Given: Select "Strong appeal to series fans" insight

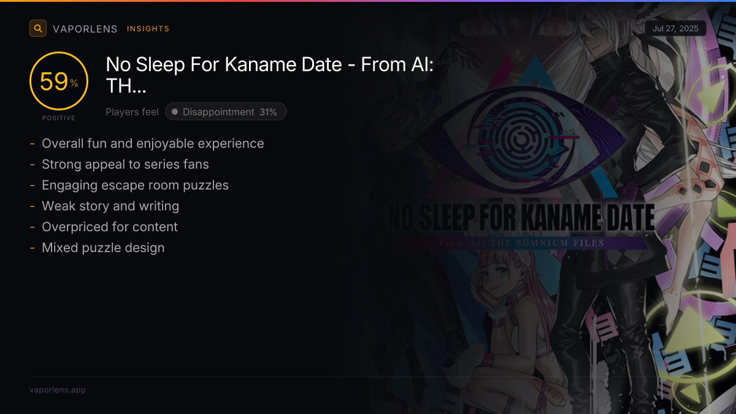Looking at the screenshot, I should (125, 164).
